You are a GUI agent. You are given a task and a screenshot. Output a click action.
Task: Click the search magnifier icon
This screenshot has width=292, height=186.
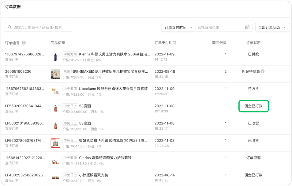[10, 27]
